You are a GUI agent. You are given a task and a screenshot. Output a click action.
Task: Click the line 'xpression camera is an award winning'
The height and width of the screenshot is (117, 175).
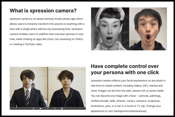click(x=46, y=19)
